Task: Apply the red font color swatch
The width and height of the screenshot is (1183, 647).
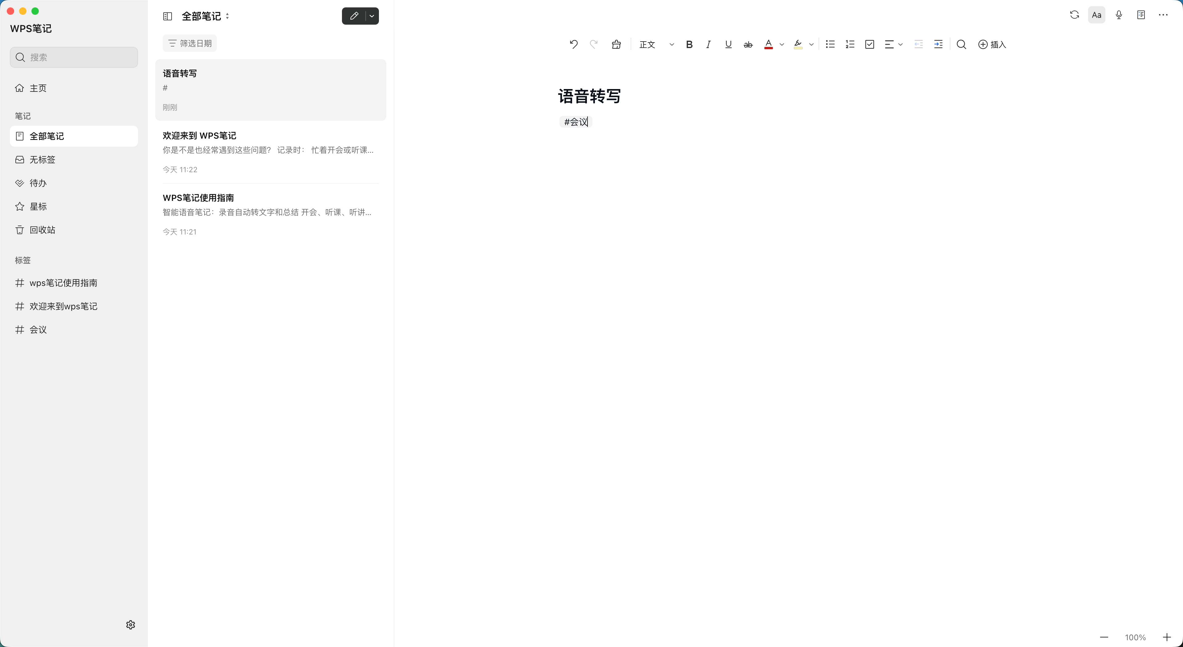Action: pyautogui.click(x=768, y=44)
